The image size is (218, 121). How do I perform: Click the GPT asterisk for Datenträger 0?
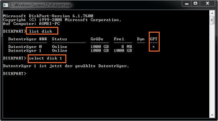[154, 47]
